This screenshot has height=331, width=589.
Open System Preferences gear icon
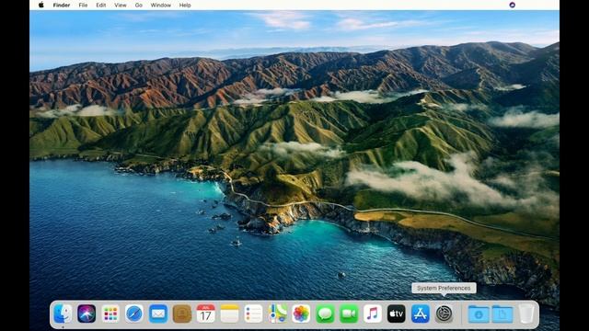tap(444, 314)
